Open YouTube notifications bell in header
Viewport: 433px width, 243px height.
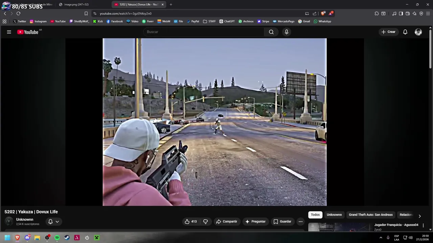(x=405, y=32)
